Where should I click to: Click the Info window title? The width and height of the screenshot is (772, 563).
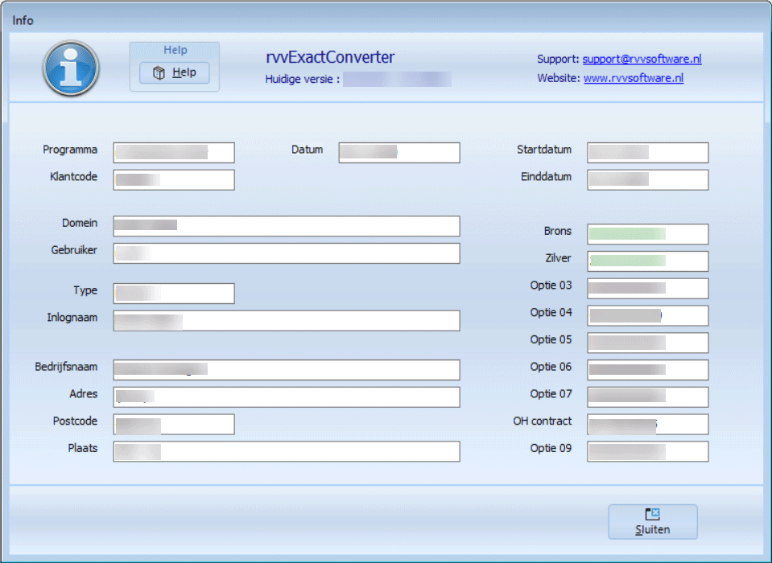coord(23,21)
